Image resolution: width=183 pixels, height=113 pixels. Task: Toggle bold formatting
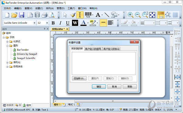[x=53, y=23]
